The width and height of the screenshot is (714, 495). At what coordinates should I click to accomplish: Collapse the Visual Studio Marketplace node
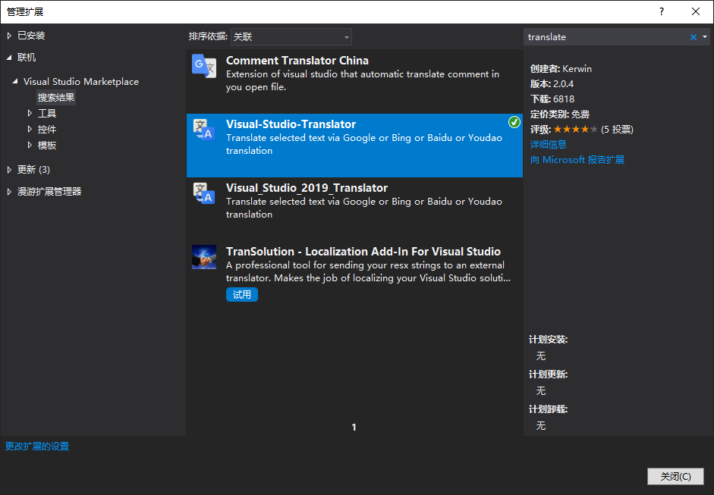[15, 81]
